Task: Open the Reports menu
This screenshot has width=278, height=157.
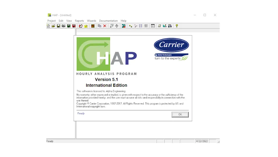Action: click(79, 21)
